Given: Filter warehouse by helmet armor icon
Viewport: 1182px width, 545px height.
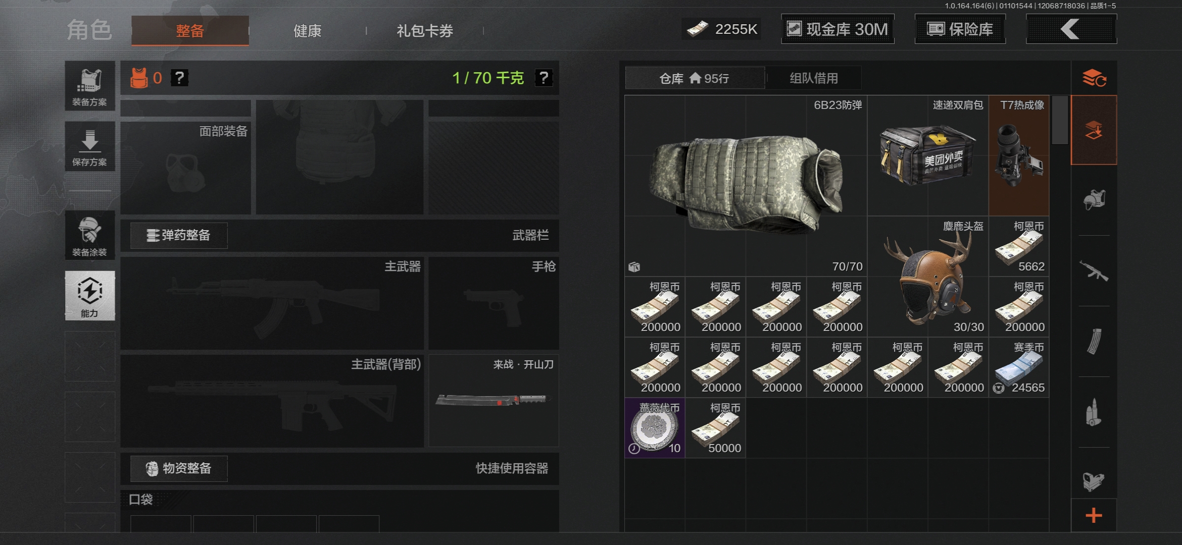Looking at the screenshot, I should point(1094,200).
